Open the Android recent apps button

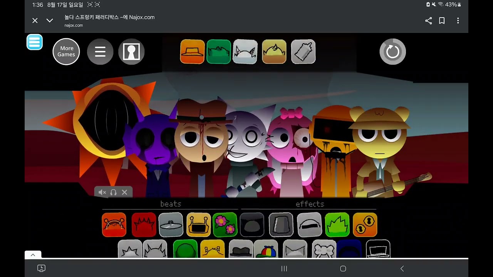(x=284, y=269)
